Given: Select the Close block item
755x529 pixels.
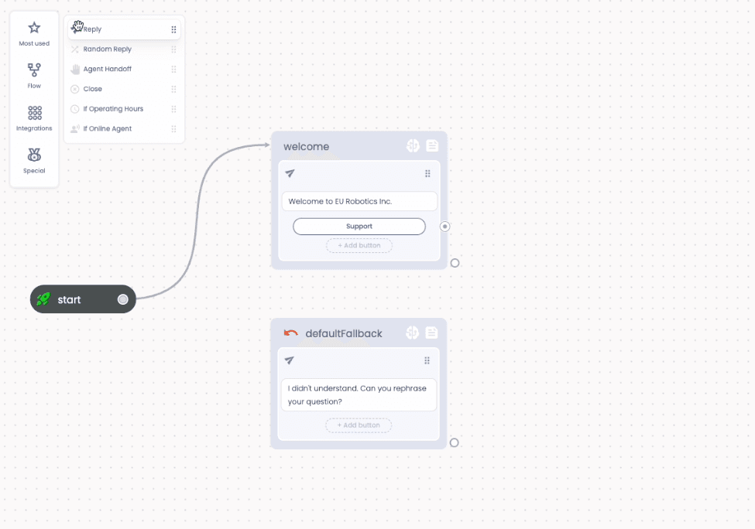Looking at the screenshot, I should click(124, 89).
